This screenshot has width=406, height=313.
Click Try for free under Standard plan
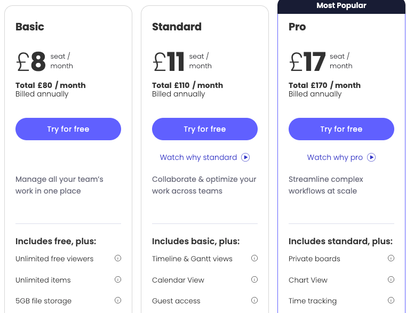[x=205, y=129]
